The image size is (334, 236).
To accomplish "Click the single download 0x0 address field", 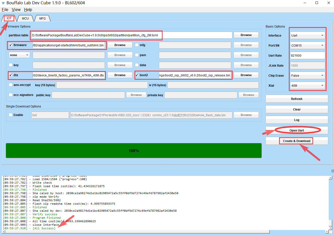I will coord(50,115).
